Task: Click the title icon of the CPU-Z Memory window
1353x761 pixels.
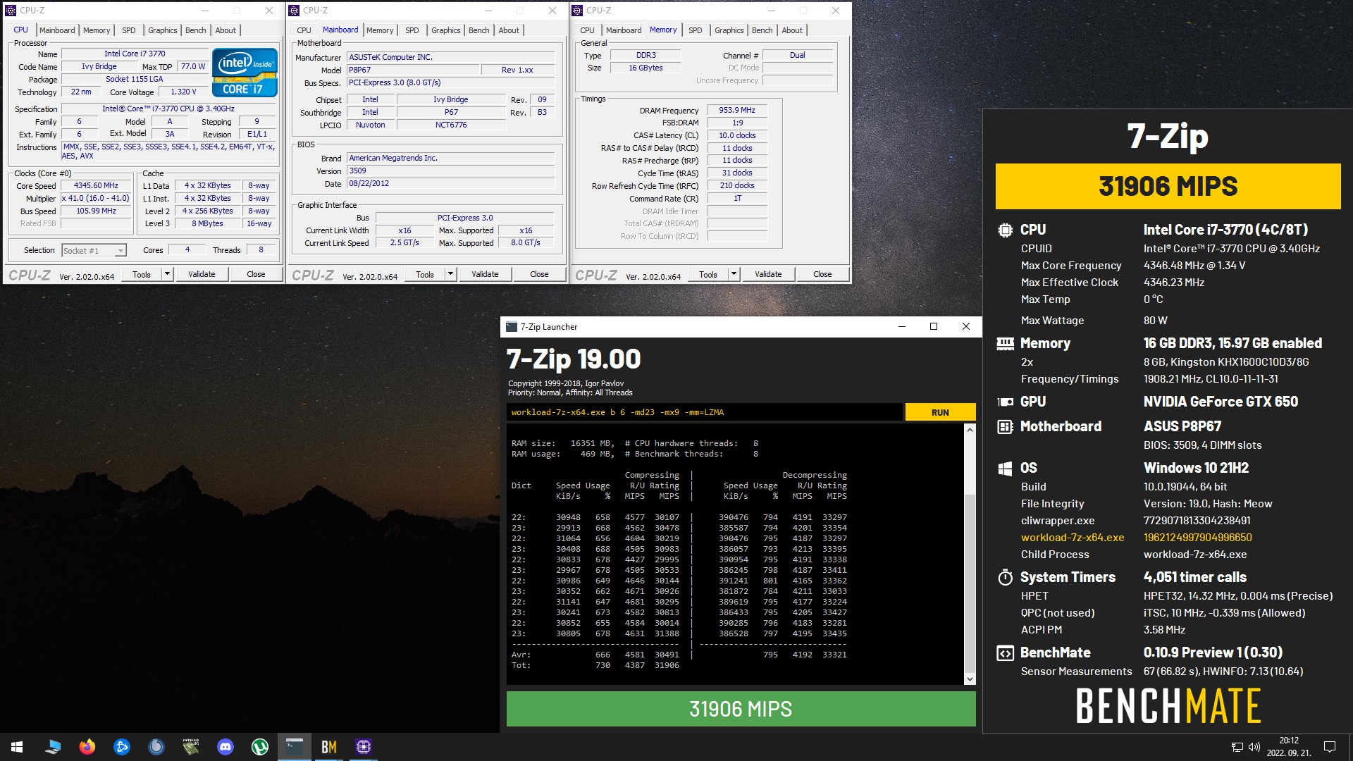Action: click(x=578, y=11)
